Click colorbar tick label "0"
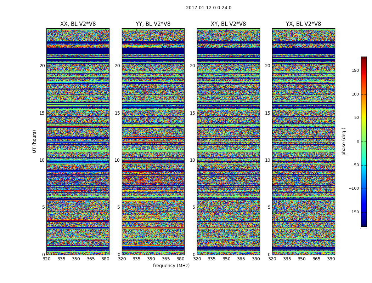 [358, 141]
